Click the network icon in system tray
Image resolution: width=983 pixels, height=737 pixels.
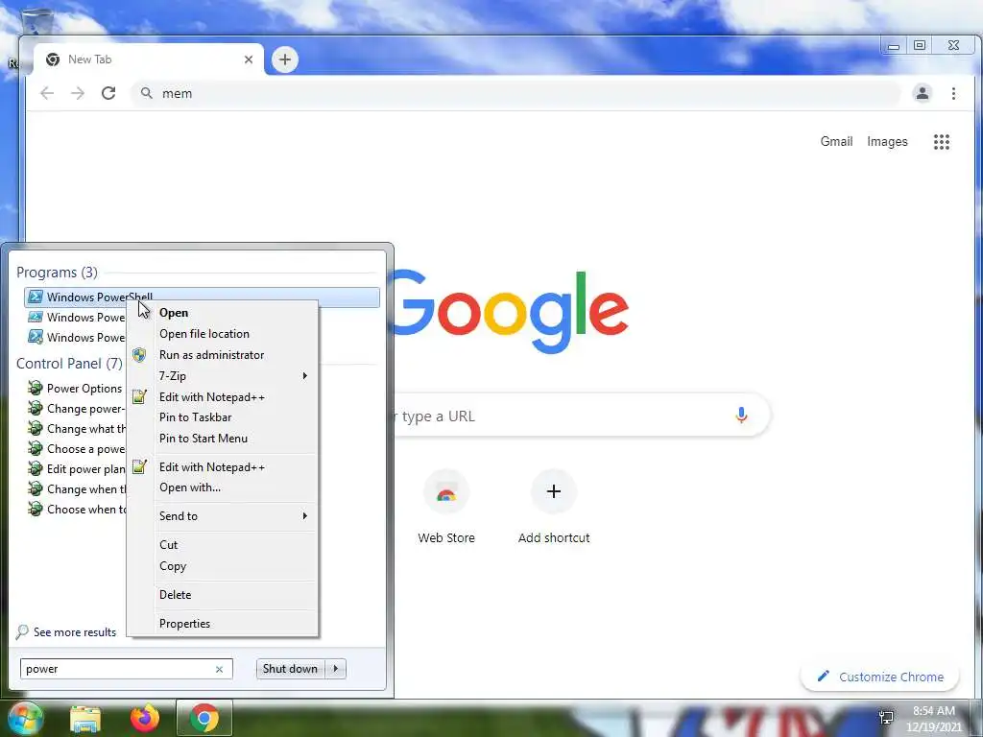point(886,718)
